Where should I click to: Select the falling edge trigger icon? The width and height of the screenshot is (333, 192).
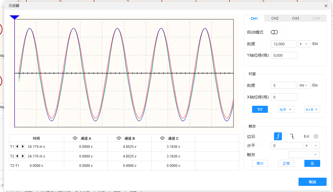click(292, 136)
